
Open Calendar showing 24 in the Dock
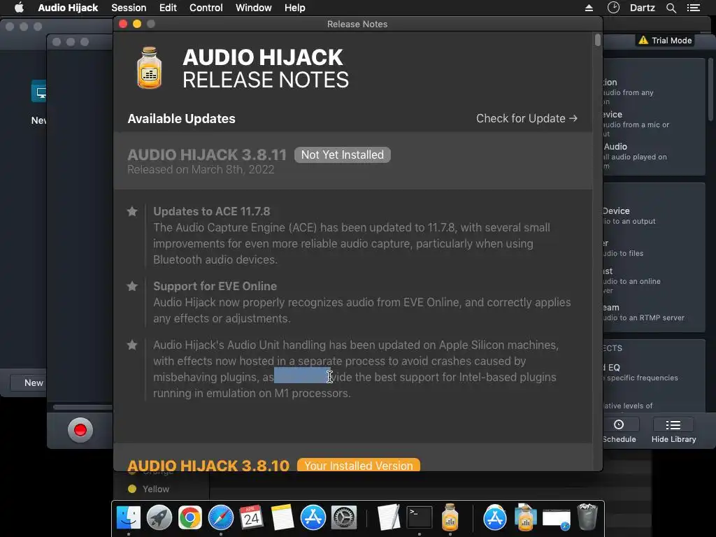(252, 517)
